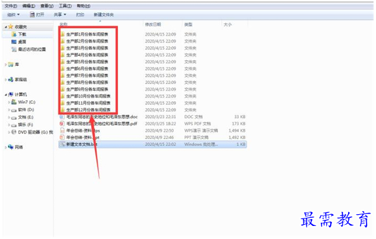Click the 1,494 KB size cell
This screenshot has height=239, width=376.
237,130
